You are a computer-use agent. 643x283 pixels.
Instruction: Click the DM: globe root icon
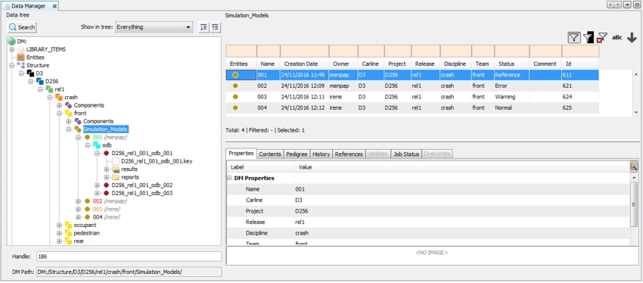[x=12, y=42]
